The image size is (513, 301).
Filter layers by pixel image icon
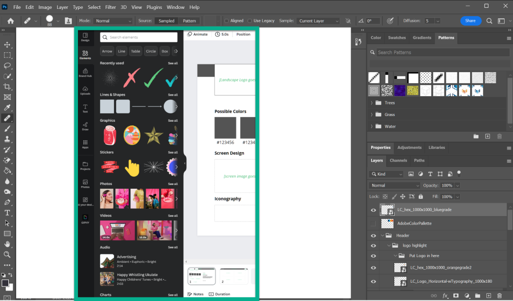click(x=411, y=174)
